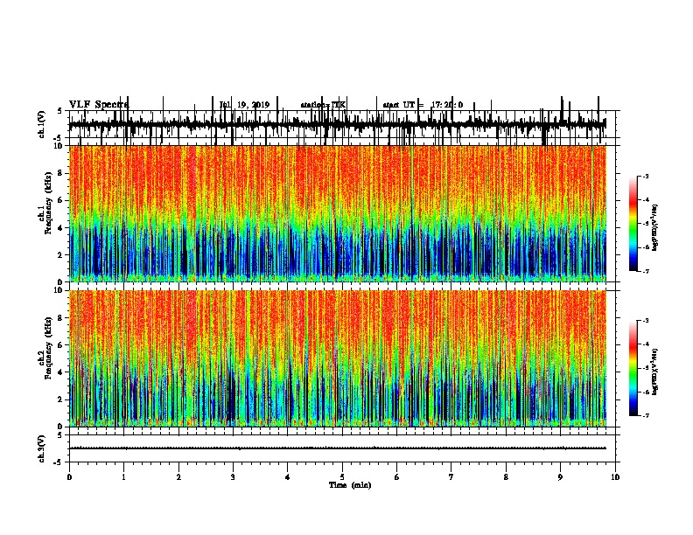The width and height of the screenshot is (693, 535).
Task: Click inside the ch.1 spectrogram panel
Action: pos(338,213)
